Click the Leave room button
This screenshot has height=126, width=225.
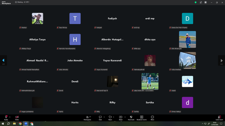click(219, 118)
